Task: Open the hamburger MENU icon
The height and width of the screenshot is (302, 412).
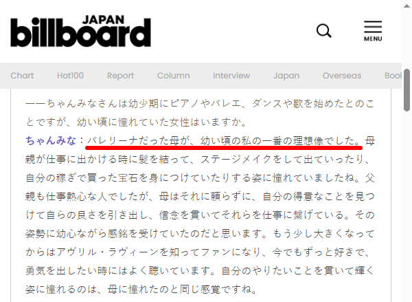Action: [373, 31]
